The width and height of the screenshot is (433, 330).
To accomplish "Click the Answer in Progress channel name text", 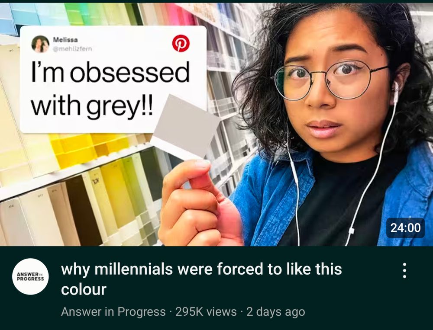I will (113, 312).
